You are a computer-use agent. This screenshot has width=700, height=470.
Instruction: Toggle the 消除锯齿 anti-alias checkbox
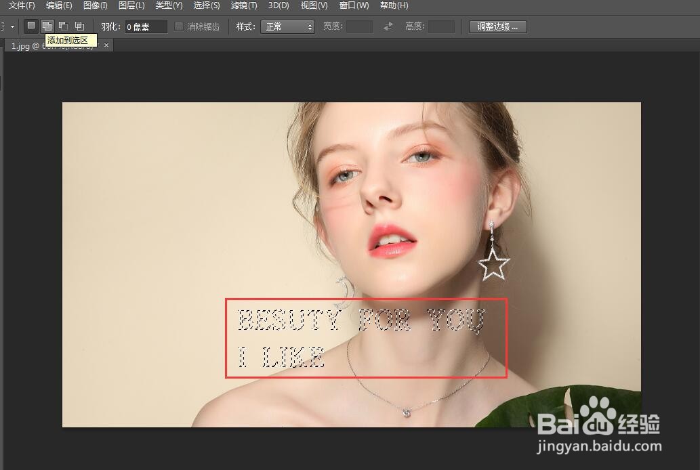(179, 26)
